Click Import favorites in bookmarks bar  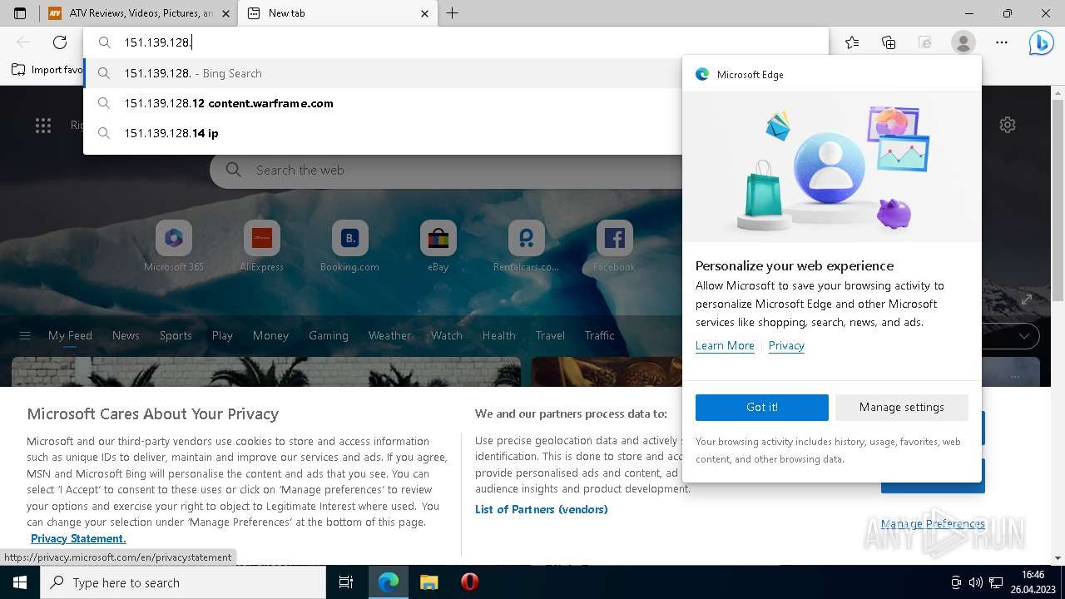click(x=47, y=70)
